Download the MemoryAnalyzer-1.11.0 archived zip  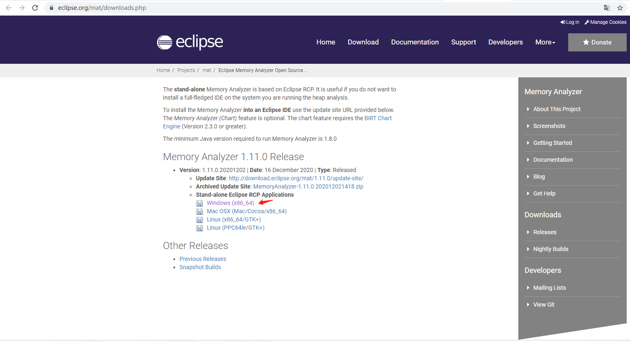[x=308, y=186]
